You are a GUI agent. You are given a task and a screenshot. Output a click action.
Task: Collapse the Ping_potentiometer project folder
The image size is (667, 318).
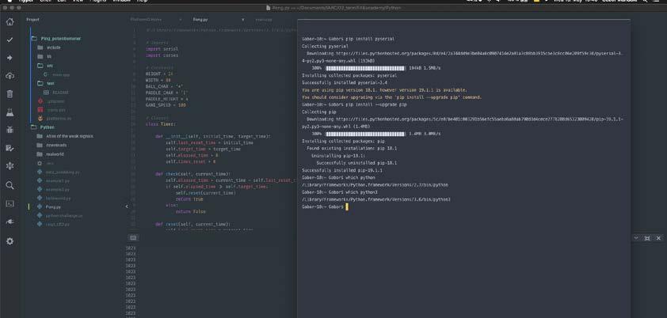click(56, 39)
